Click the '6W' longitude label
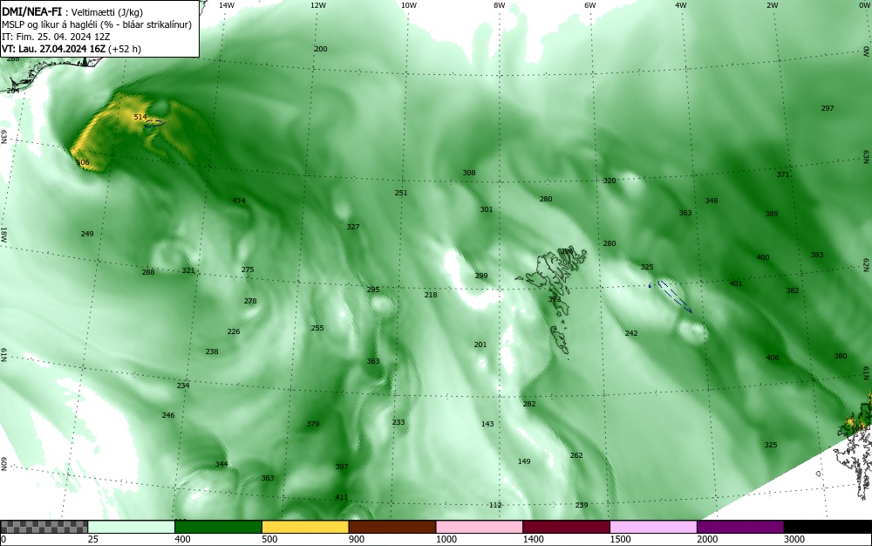This screenshot has height=546, width=872. [x=590, y=5]
